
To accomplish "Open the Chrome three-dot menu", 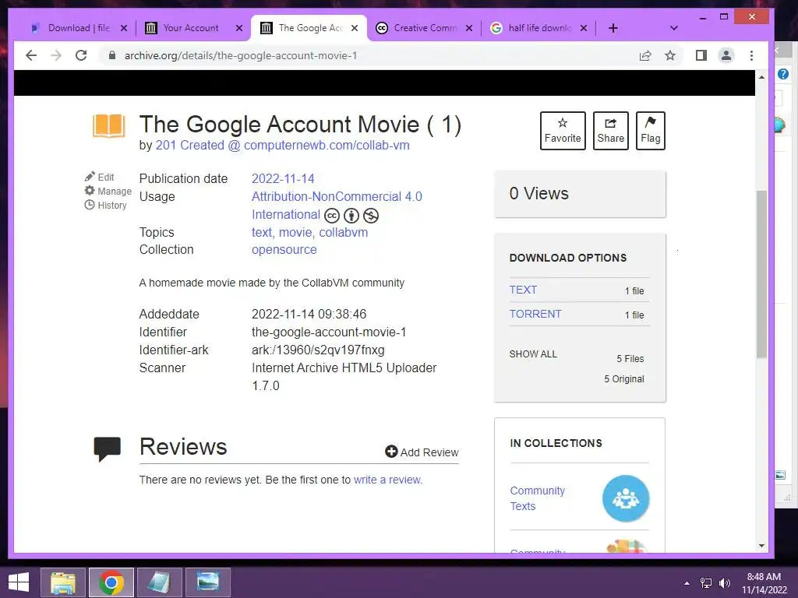I will 751,55.
